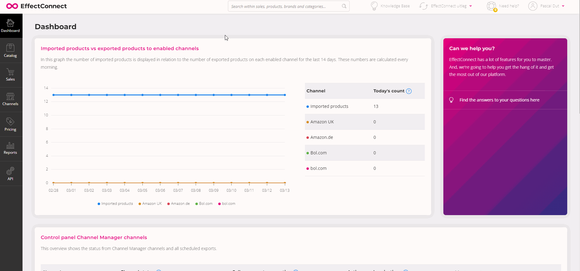Screen dimensions: 580x271
Task: Expand the EffectConnect uitleg dropdown
Action: (446, 6)
